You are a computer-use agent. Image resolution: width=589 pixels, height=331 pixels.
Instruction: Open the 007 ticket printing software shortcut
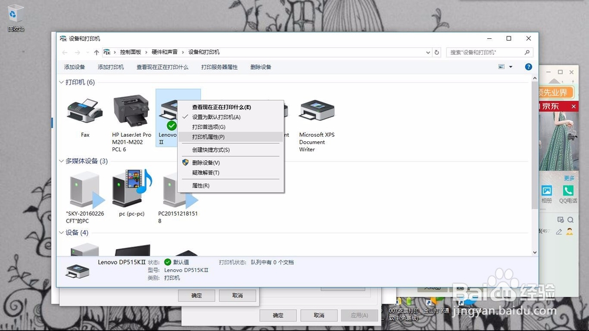403,311
